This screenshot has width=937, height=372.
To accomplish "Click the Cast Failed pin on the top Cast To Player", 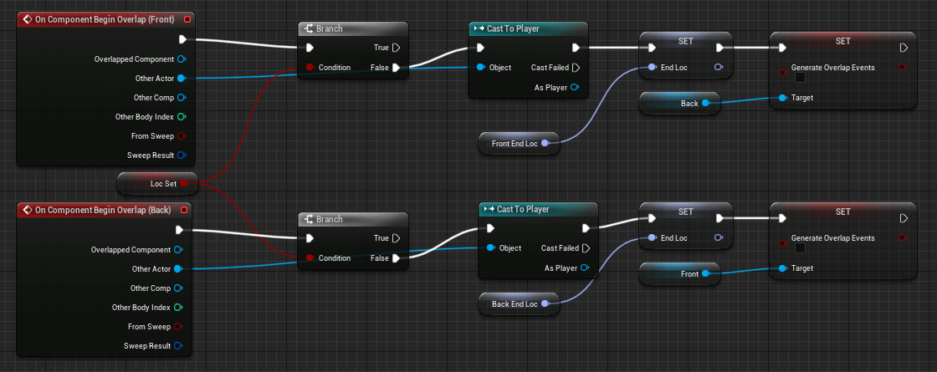I will (x=576, y=68).
